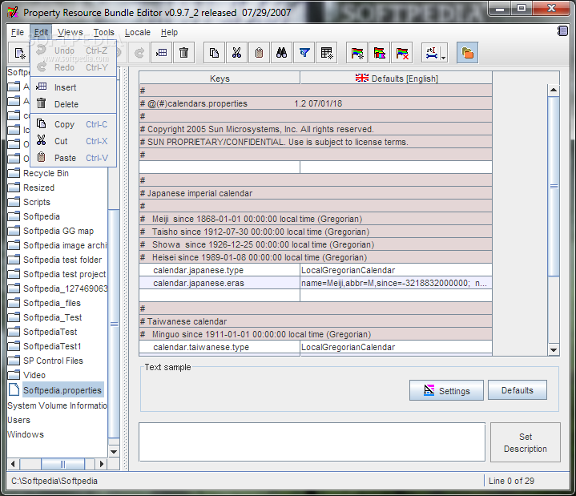This screenshot has width=576, height=496.
Task: Select the Windows entry in tree
Action: (x=26, y=434)
